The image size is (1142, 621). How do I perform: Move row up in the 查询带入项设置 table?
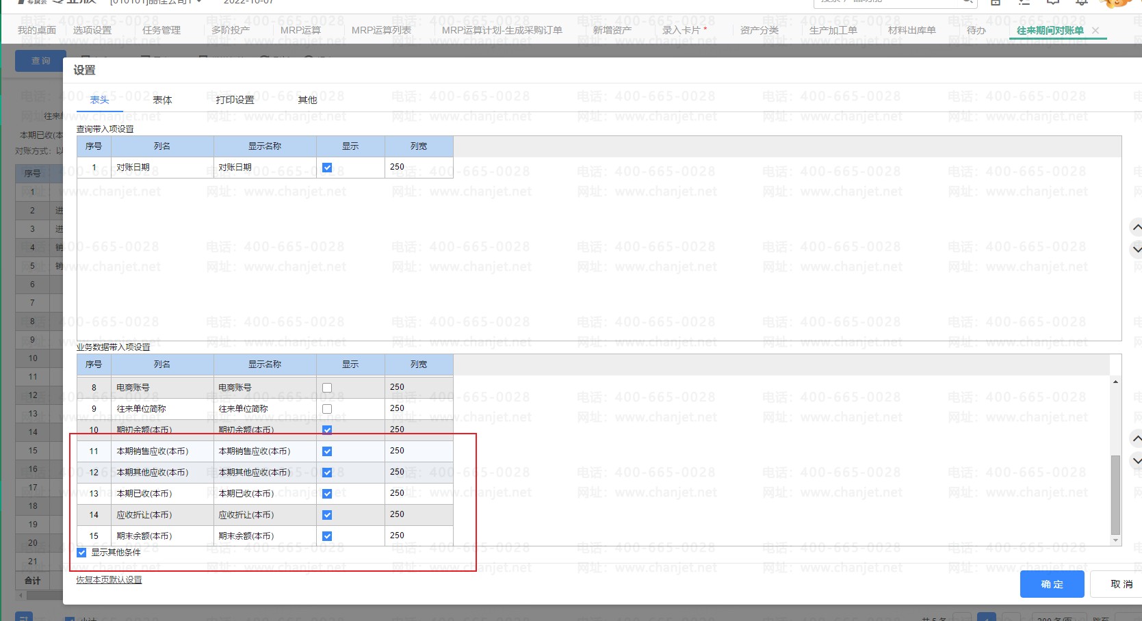1137,227
